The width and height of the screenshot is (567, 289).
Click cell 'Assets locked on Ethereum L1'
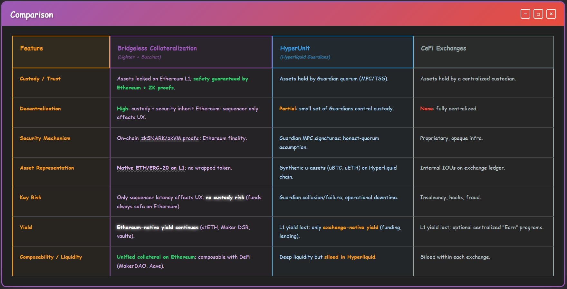(x=191, y=83)
